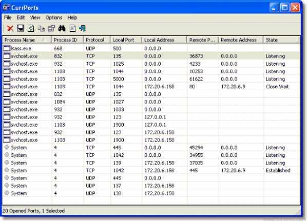Screen dimensions: 308x222
Task: Click the Copy selected items toolbar icon
Action: pyautogui.click(x=41, y=28)
